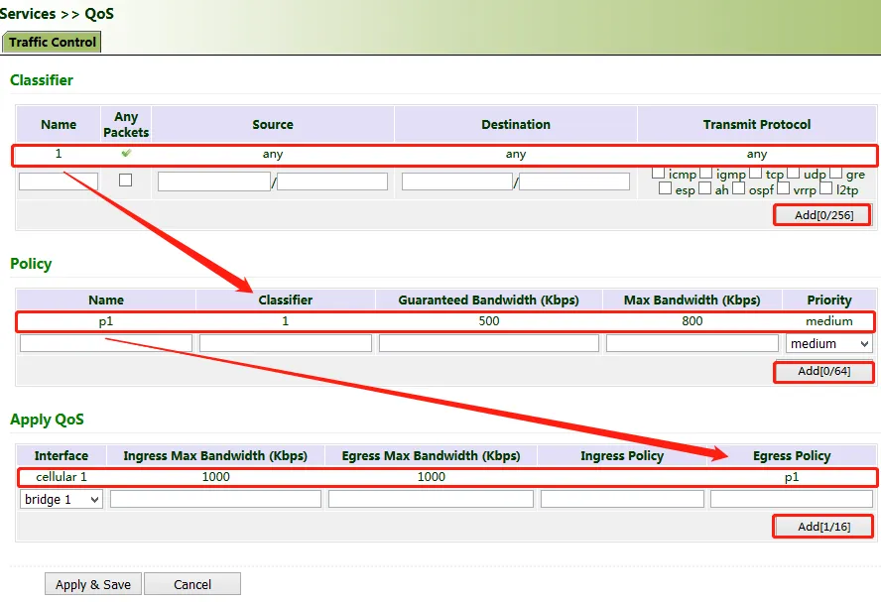Click the Ingress Max Bandwidth input field

(215, 499)
